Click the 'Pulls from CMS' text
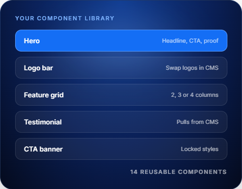 pos(198,122)
